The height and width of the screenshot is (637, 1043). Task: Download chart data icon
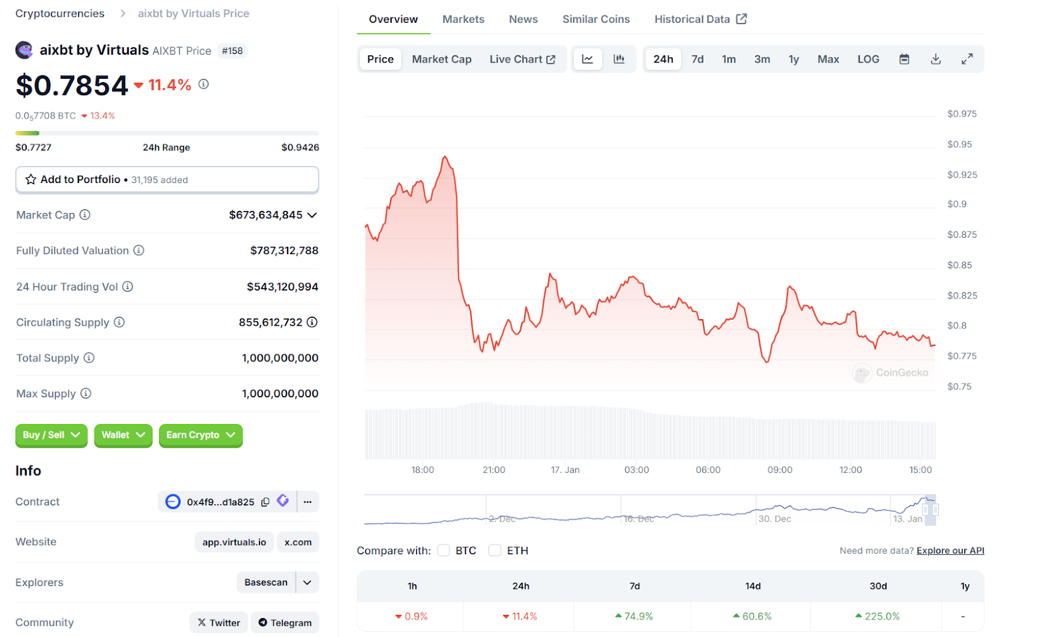tap(935, 59)
